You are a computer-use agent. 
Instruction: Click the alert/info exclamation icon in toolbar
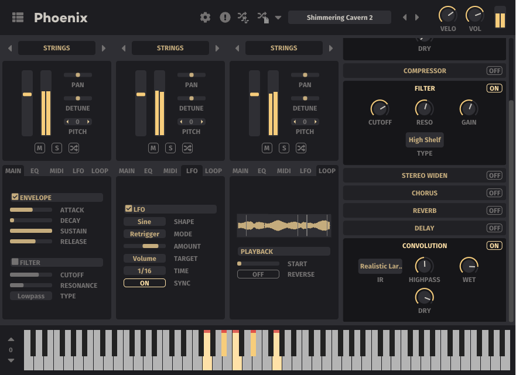[x=225, y=17]
